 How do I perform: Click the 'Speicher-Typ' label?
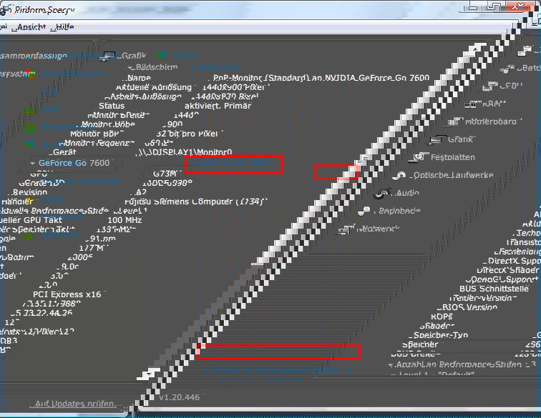coord(441,335)
